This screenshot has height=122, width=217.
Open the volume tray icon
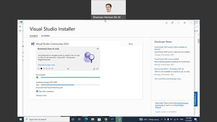tap(178, 119)
